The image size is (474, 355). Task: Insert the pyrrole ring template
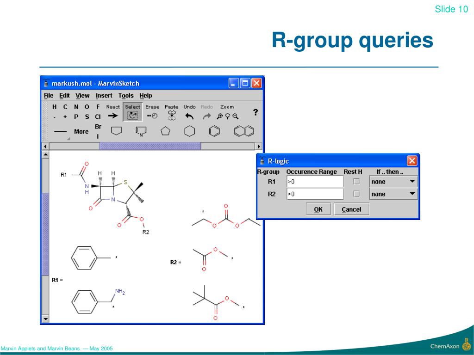pyautogui.click(x=141, y=131)
